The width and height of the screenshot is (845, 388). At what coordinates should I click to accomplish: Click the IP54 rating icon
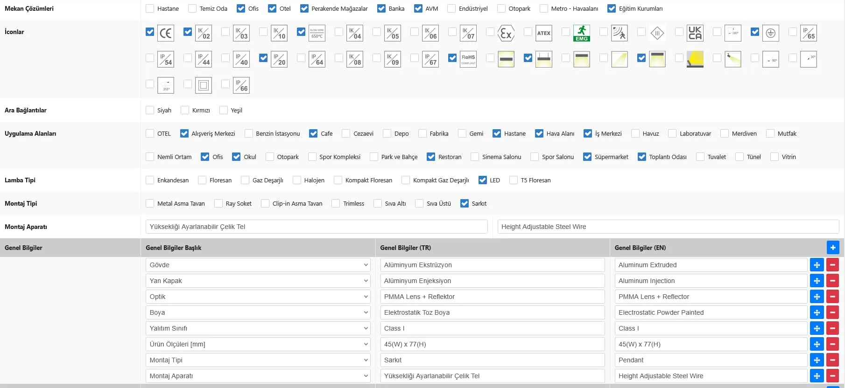pyautogui.click(x=166, y=59)
